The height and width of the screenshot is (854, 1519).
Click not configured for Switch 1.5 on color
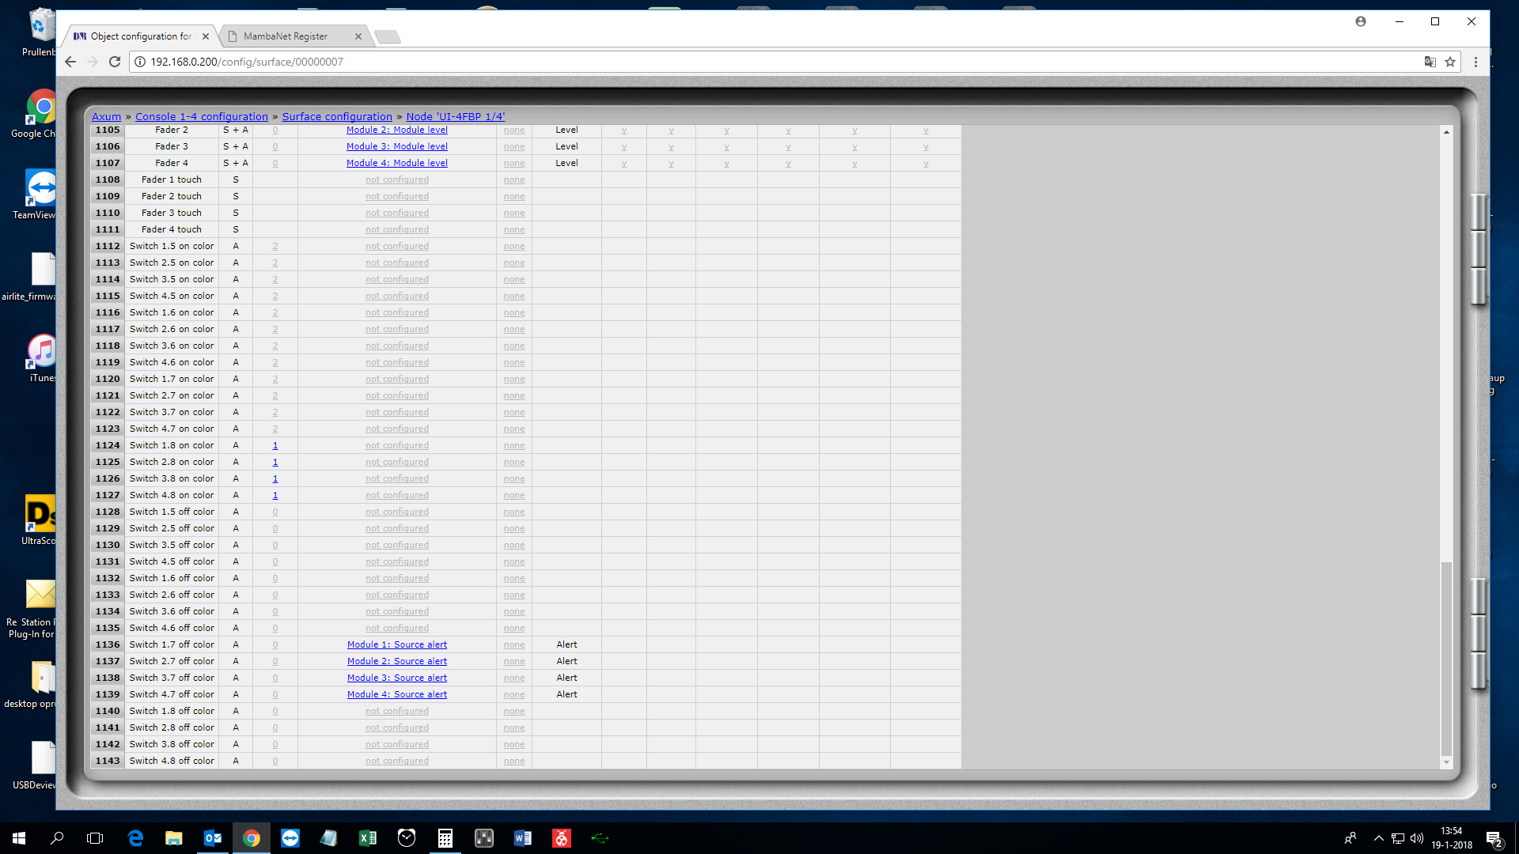[397, 246]
